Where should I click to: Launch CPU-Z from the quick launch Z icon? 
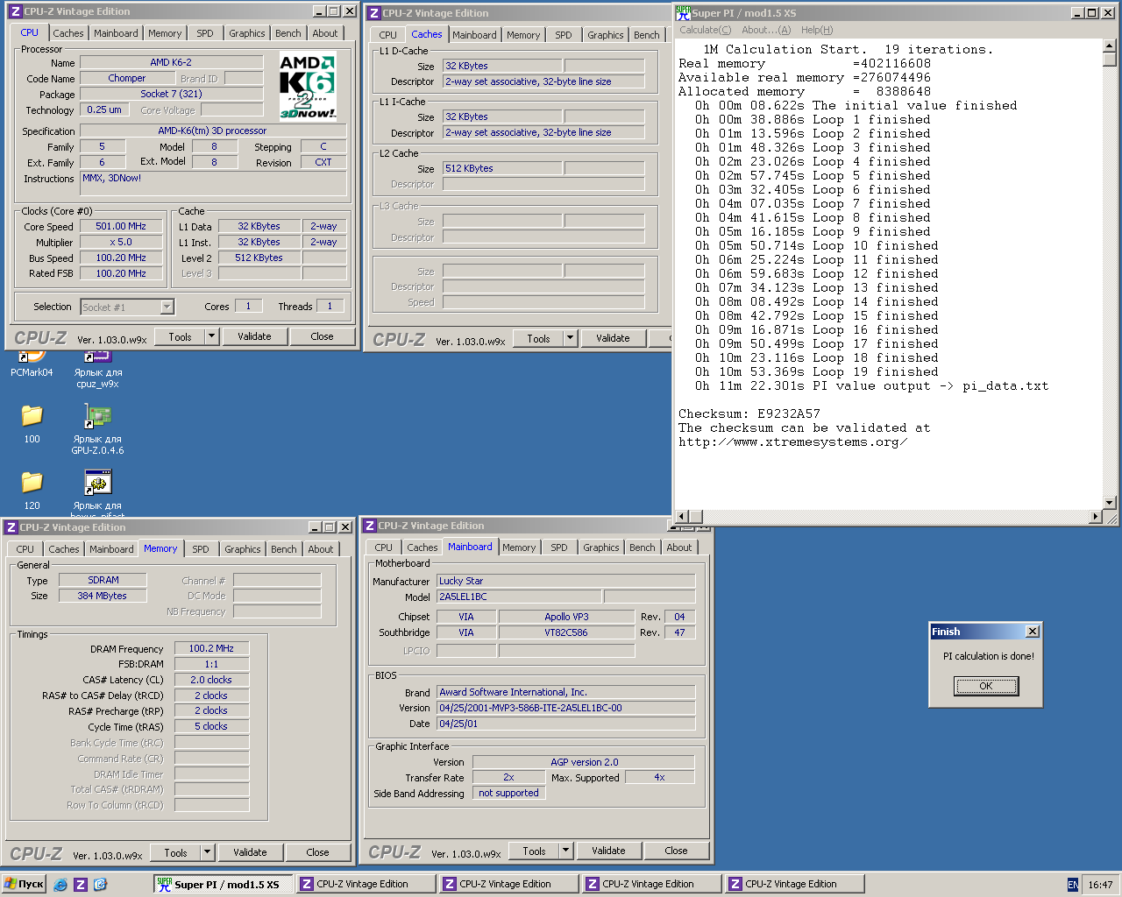(81, 885)
